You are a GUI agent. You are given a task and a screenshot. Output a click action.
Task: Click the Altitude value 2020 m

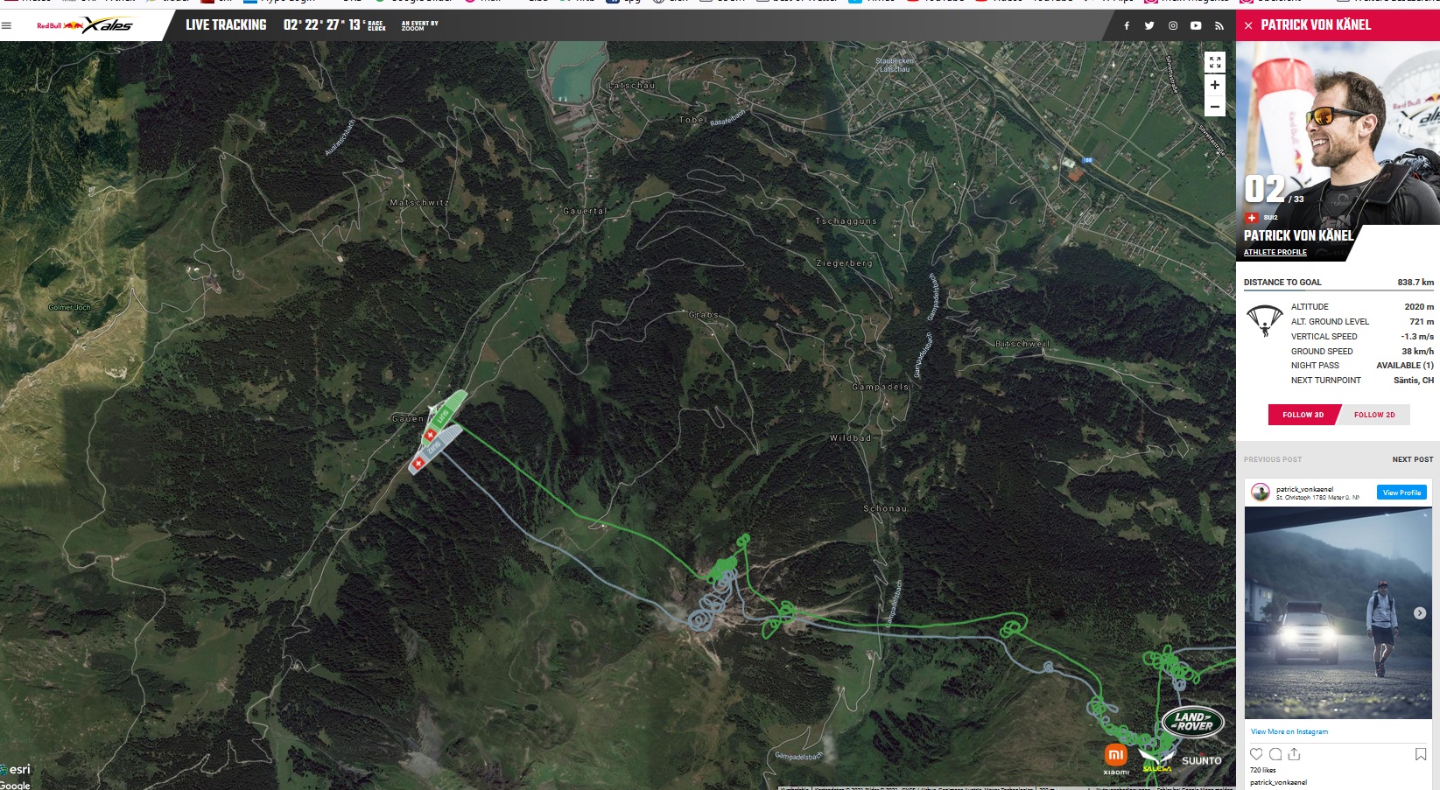click(x=1419, y=306)
